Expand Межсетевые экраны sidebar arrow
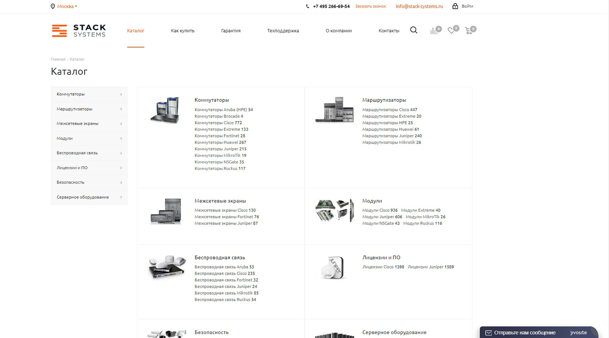The height and width of the screenshot is (338, 609). click(x=121, y=124)
